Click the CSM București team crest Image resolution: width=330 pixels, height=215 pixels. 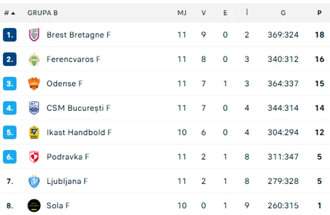(x=34, y=108)
